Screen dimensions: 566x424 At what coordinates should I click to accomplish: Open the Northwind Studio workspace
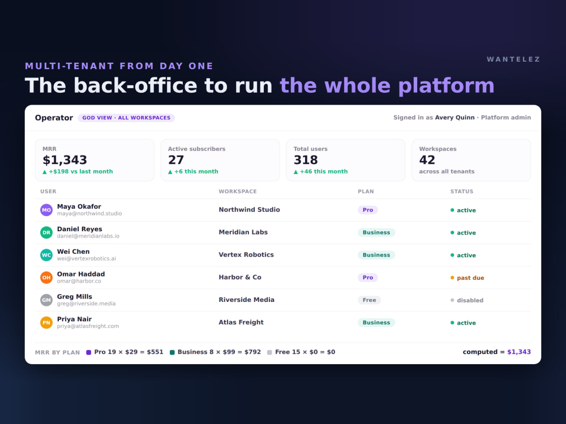(249, 210)
